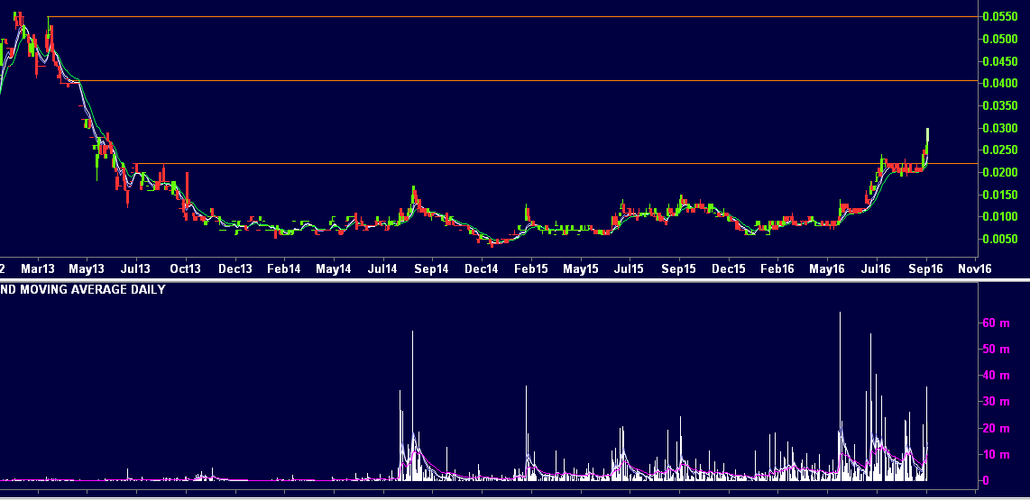Select the Dec13 date label

(235, 269)
